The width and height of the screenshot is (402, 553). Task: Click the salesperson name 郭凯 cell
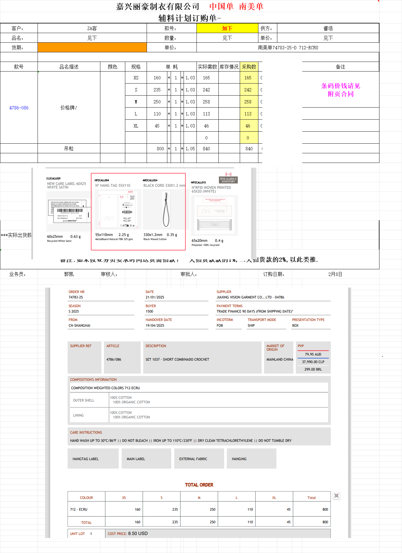(x=69, y=274)
